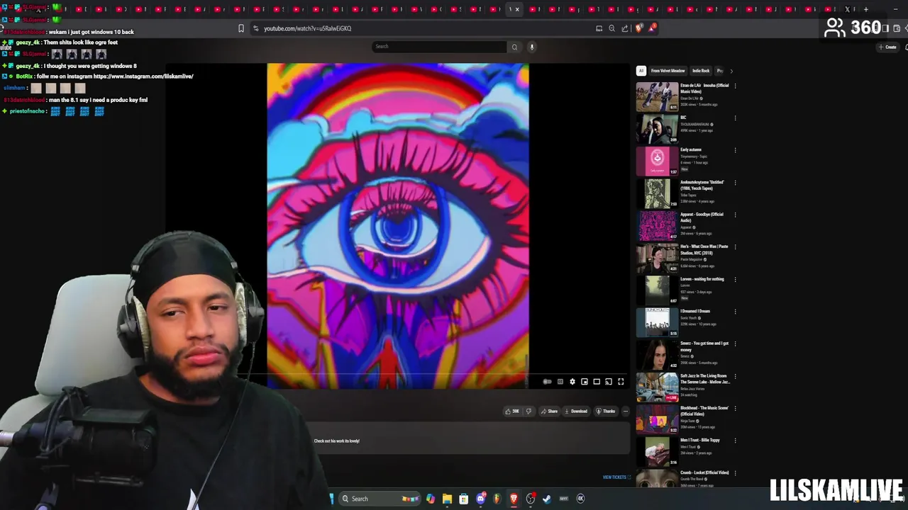
Task: Open the Windows Start button
Action: click(331, 499)
